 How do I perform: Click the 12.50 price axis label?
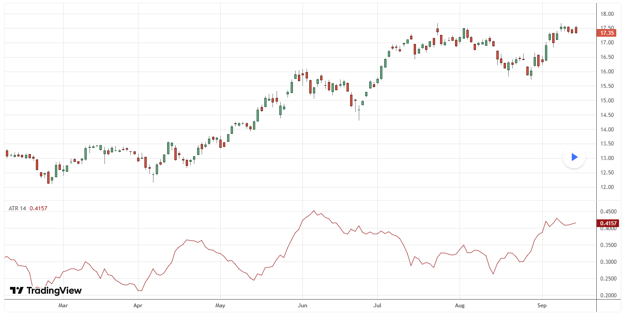pyautogui.click(x=607, y=173)
